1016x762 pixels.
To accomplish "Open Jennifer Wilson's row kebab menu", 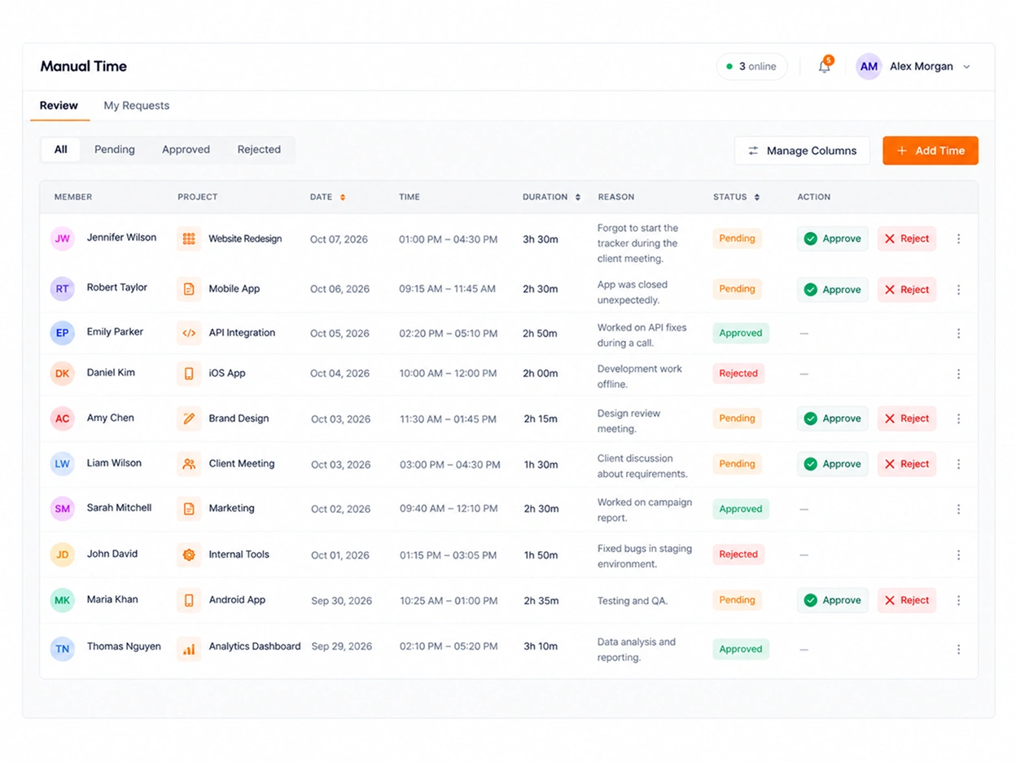I will point(958,239).
